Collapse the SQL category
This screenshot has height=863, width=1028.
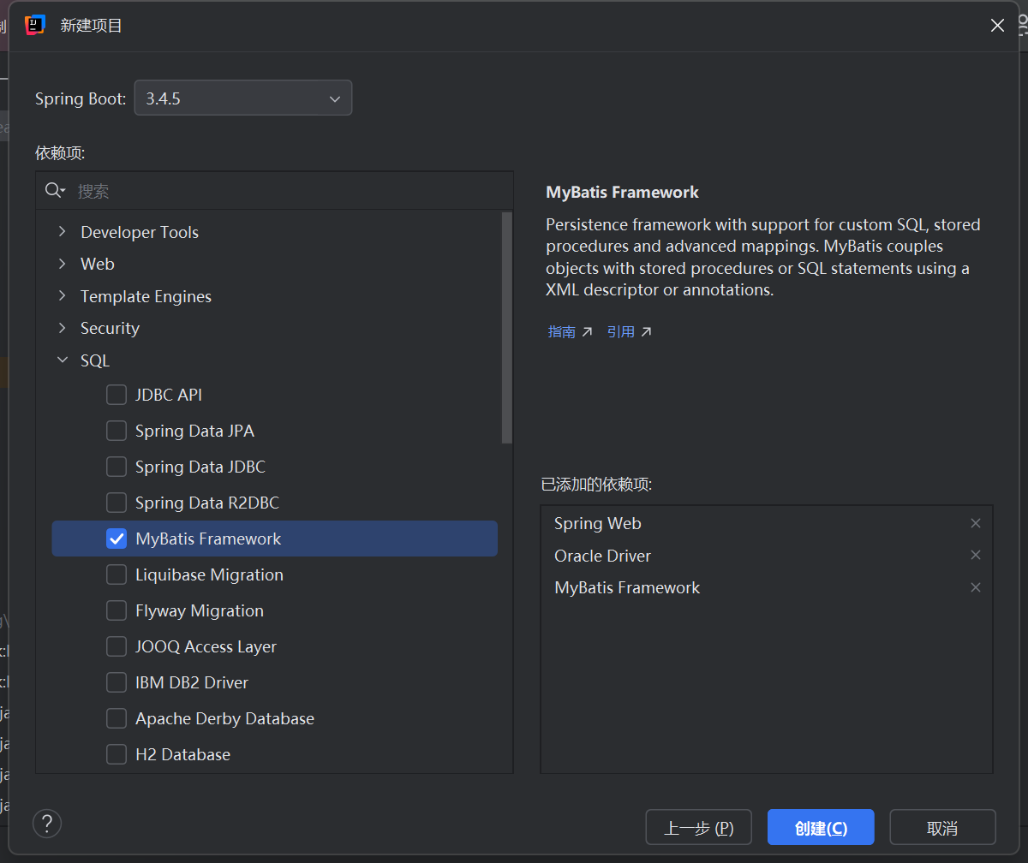point(61,360)
